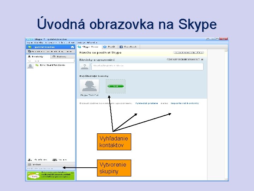Open second menu in Skype menu bar
Image resolution: width=254 pixels, height=191 pixels.
tap(39, 42)
